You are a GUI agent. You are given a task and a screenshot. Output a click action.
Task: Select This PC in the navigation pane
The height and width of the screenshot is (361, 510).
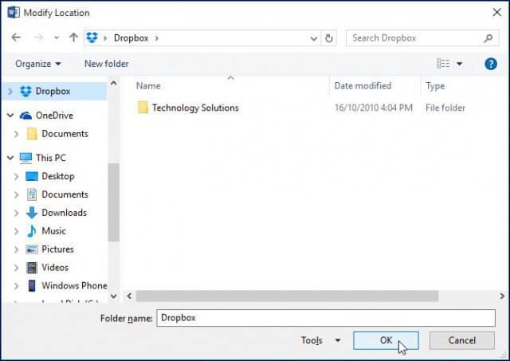tap(51, 158)
